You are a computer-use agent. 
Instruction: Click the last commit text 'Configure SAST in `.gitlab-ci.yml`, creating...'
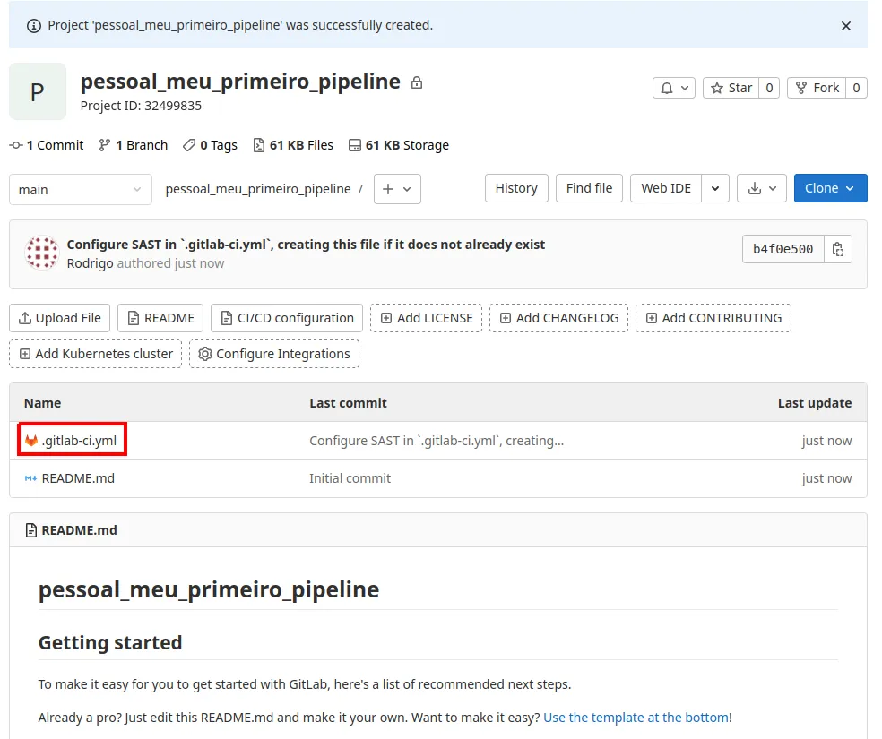pyautogui.click(x=437, y=441)
